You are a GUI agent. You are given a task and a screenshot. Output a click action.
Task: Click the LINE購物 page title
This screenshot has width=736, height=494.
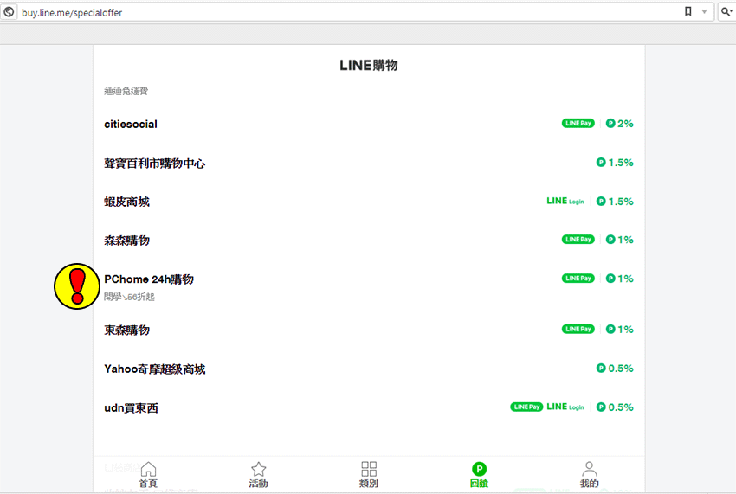pos(369,65)
